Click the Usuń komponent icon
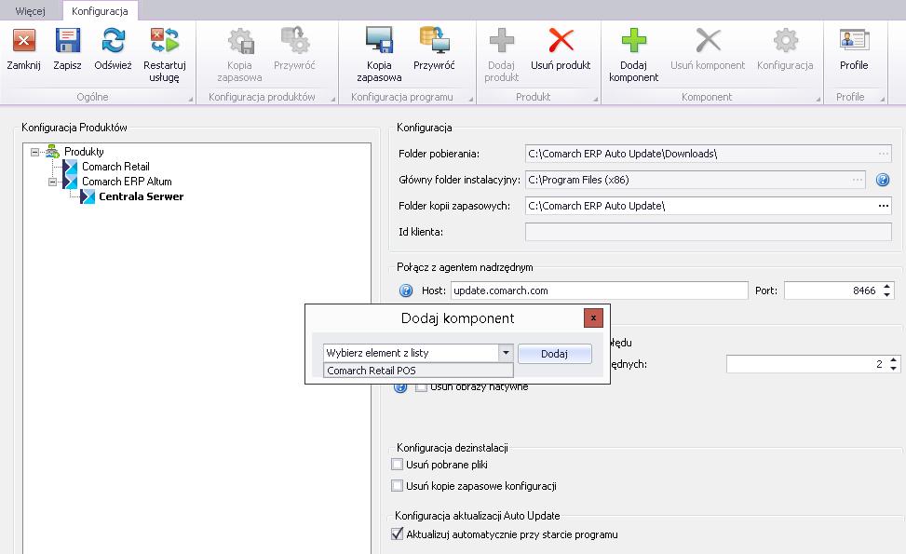The height and width of the screenshot is (554, 906). (x=708, y=40)
